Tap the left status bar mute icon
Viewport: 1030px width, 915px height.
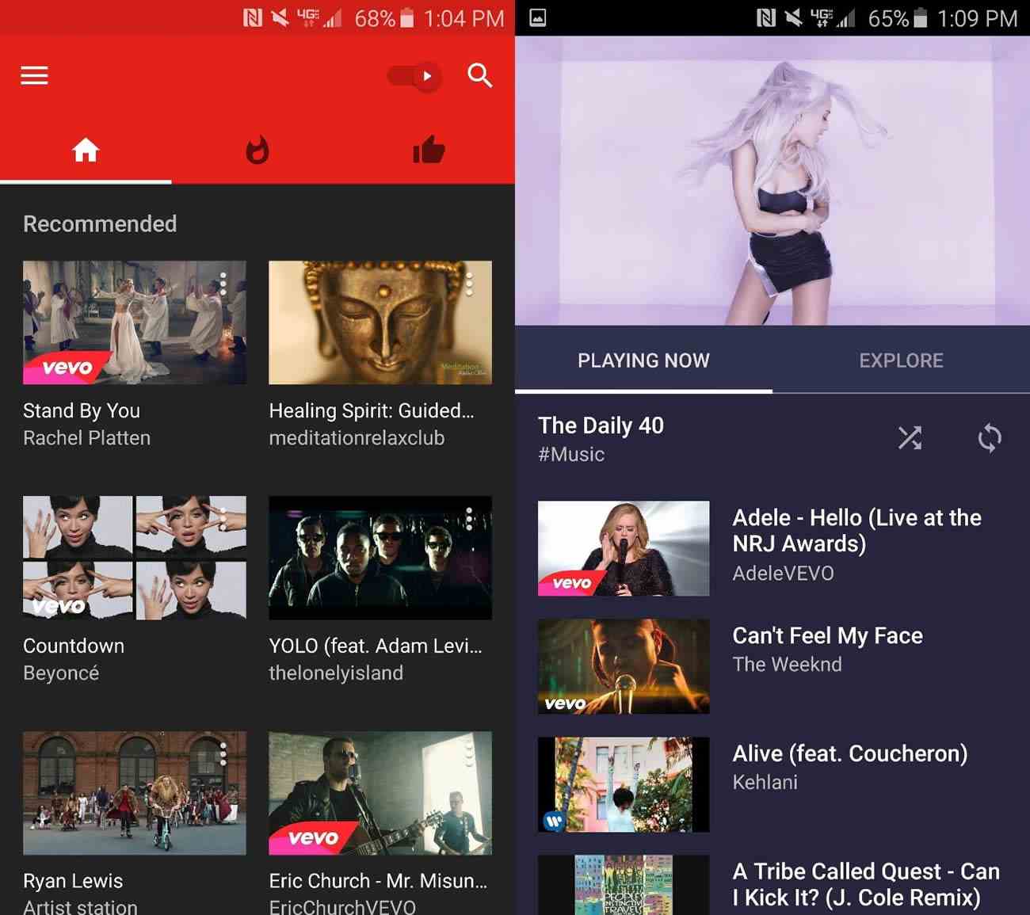click(280, 17)
